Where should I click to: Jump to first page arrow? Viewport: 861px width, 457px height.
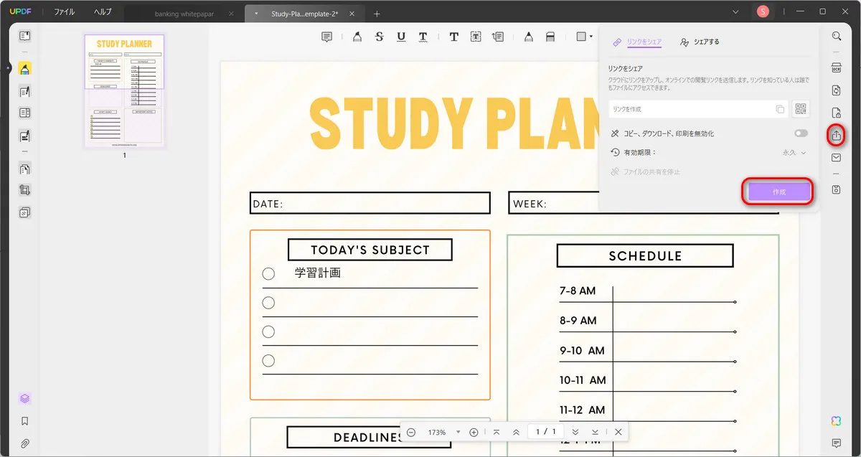point(496,433)
